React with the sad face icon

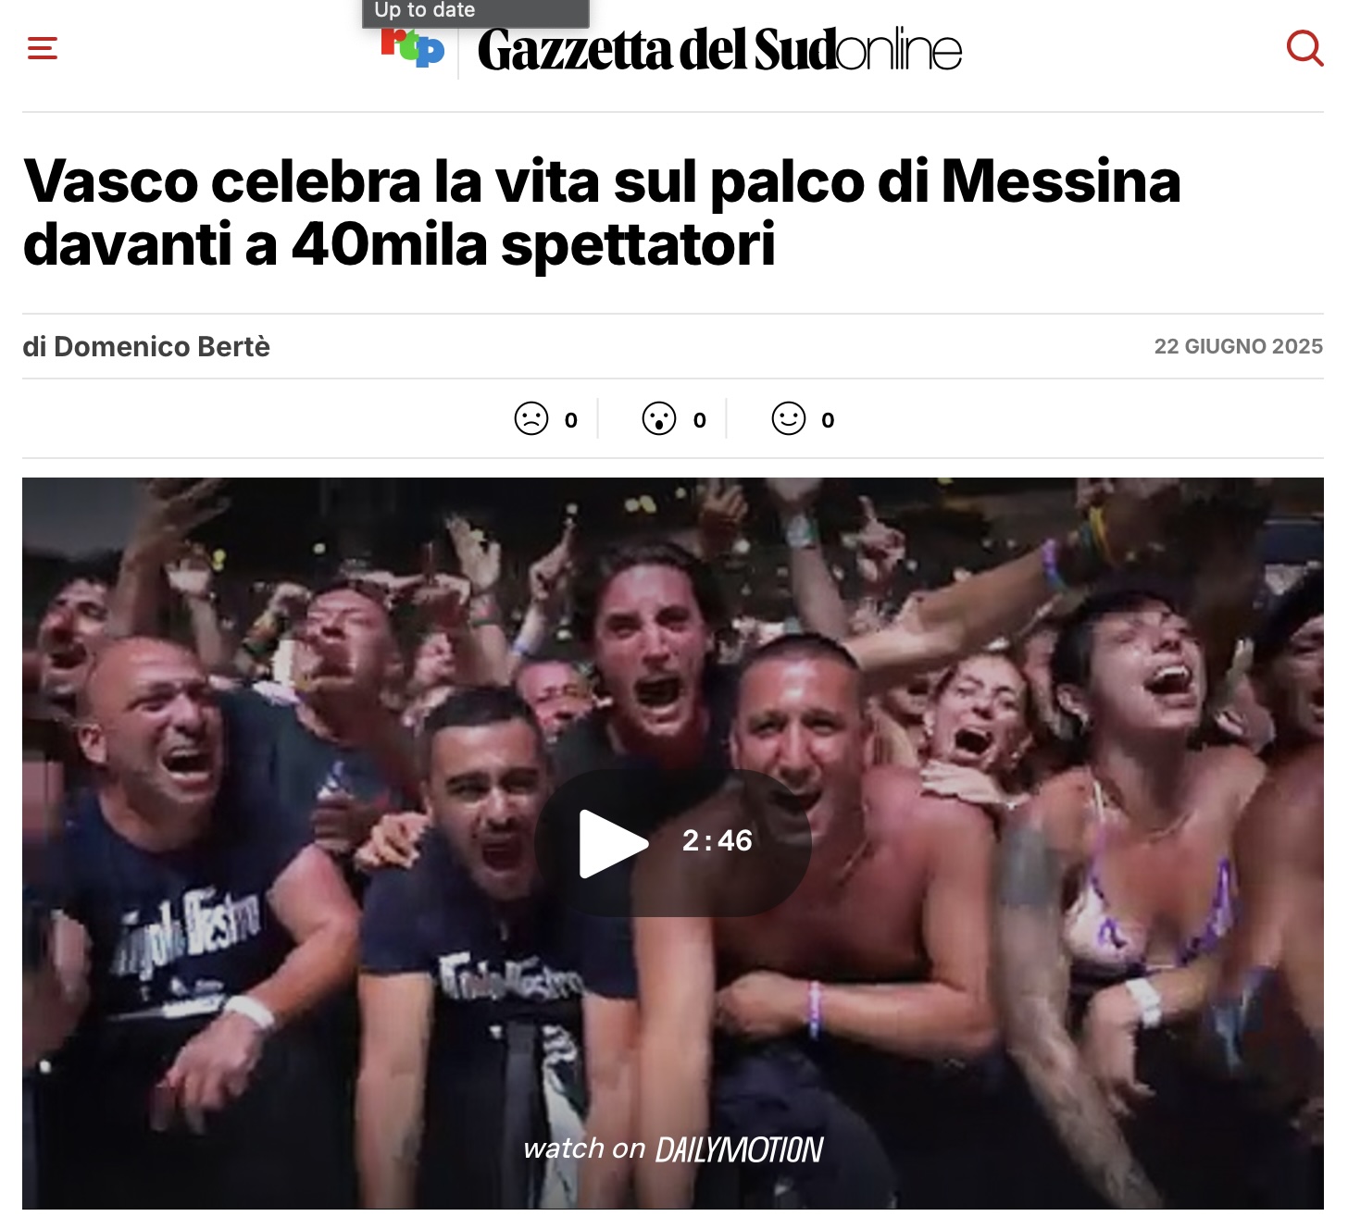pos(531,418)
